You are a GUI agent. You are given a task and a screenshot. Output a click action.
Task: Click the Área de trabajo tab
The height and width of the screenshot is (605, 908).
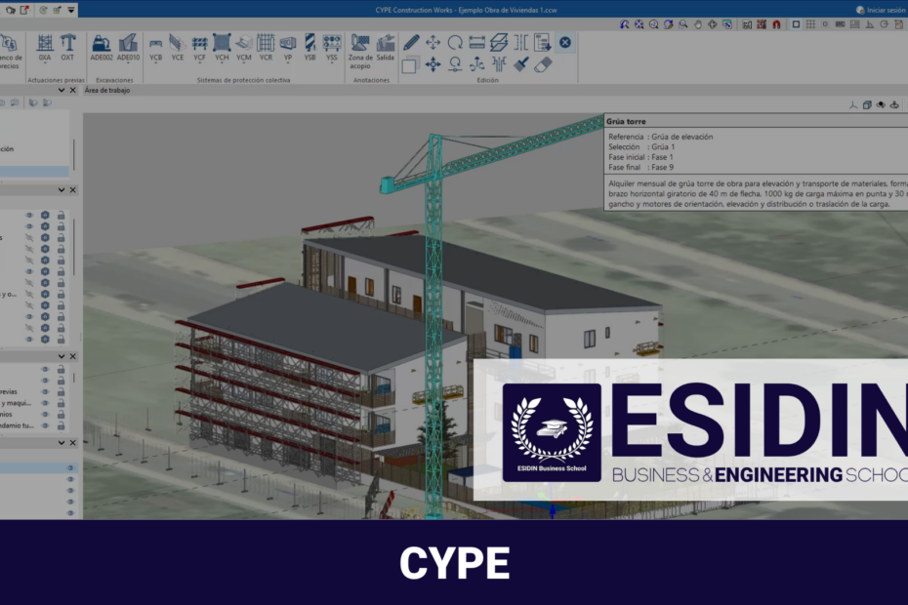pyautogui.click(x=107, y=90)
